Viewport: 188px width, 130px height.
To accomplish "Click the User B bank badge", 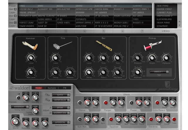I will tap(15, 16).
